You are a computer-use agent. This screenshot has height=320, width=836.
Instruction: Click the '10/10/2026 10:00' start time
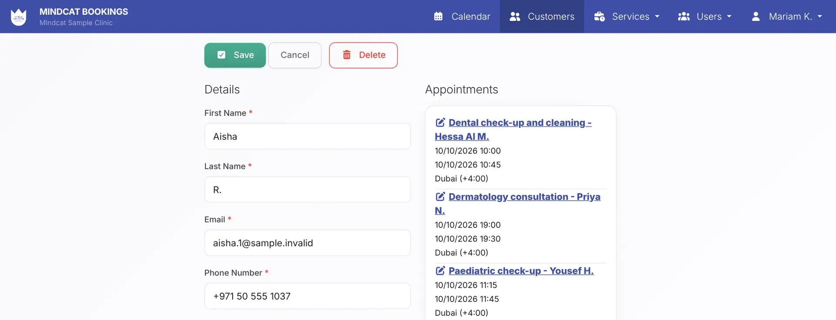click(468, 151)
